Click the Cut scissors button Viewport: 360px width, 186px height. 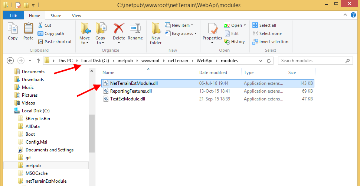click(x=45, y=25)
